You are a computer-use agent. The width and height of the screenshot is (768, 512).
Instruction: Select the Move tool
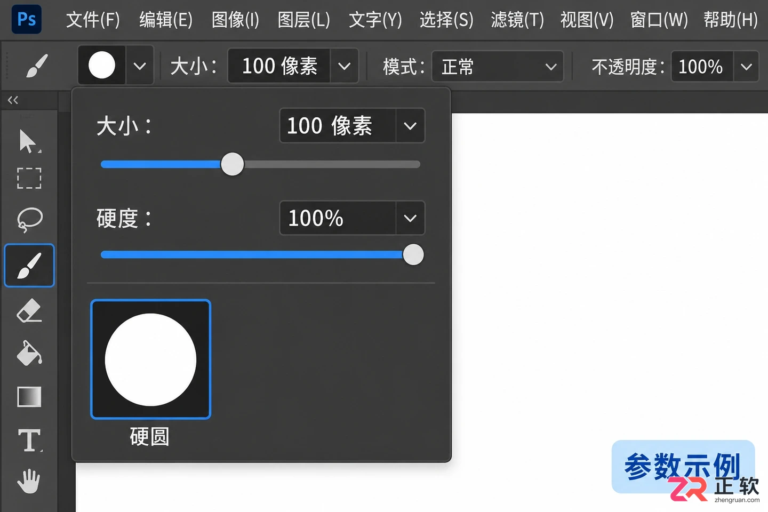pos(29,141)
